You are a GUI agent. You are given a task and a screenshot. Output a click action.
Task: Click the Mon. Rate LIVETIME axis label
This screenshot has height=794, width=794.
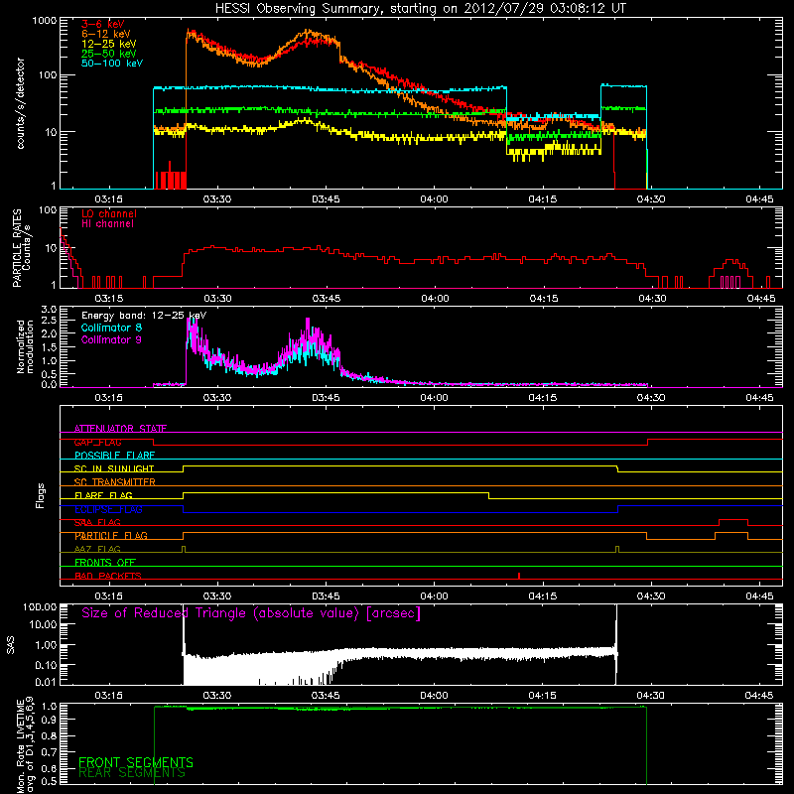coord(25,744)
